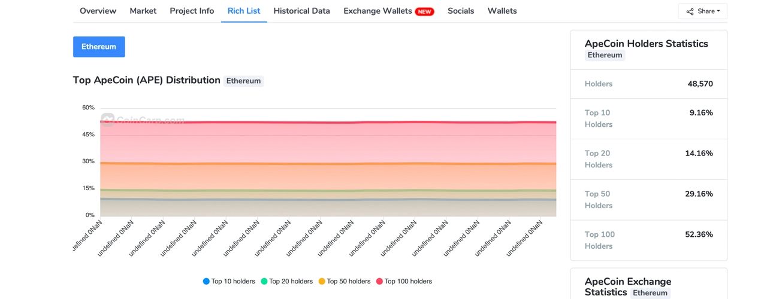Toggle the orange Top 50 holders legend dot
767x299 pixels.
[322, 281]
